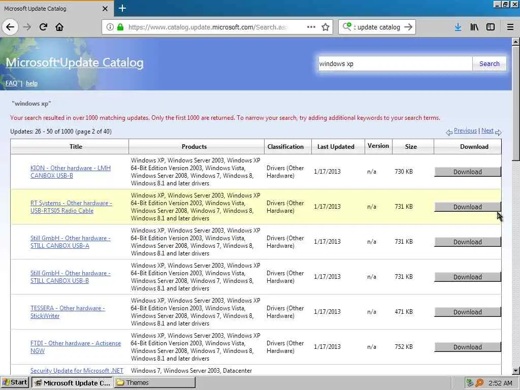Open the Library bookshelf icon
This screenshot has height=390, width=520.
coord(474,27)
